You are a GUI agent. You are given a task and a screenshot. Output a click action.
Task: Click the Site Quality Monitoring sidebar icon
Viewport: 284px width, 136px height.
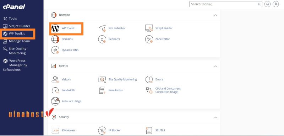[x=5, y=49]
